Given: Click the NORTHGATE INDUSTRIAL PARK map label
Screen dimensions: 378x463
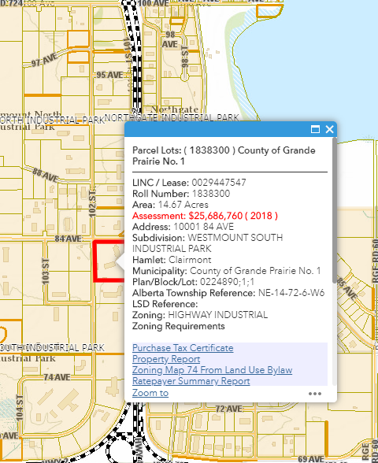Looking at the screenshot, I should click(x=172, y=117).
